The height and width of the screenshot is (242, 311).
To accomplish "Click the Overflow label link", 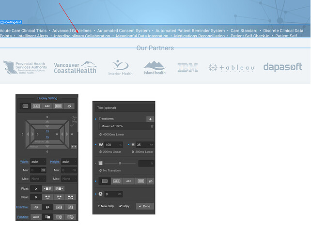I will pos(22,207).
